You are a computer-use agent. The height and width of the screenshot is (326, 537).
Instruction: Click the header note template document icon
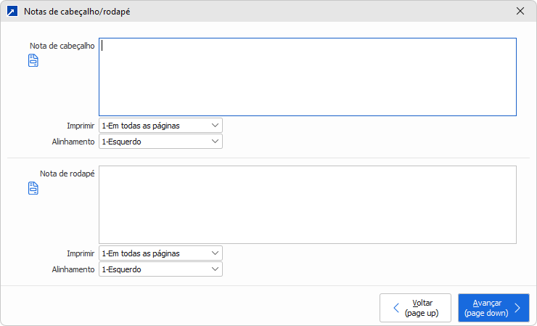pyautogui.click(x=33, y=61)
